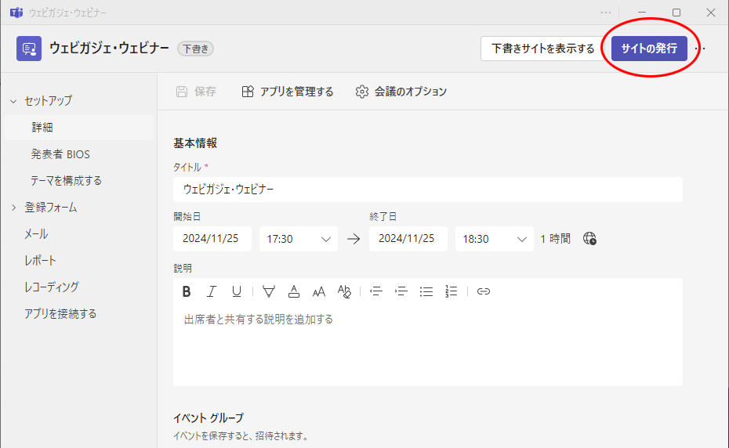Click the 下書き status badge
Viewport: 729px width, 448px height.
pyautogui.click(x=195, y=49)
